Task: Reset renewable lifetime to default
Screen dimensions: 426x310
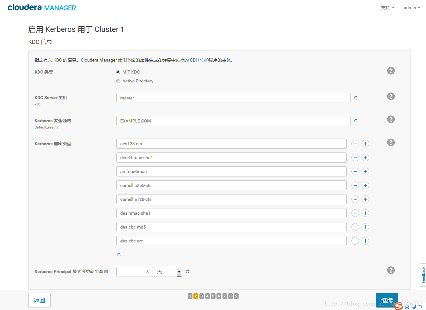Action: 188,271
